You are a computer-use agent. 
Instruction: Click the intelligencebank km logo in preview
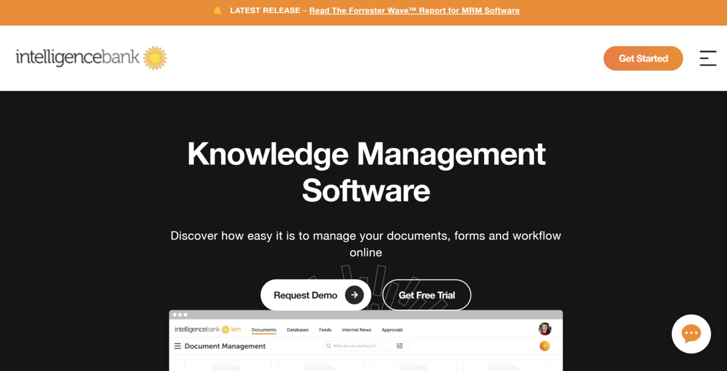pos(208,329)
